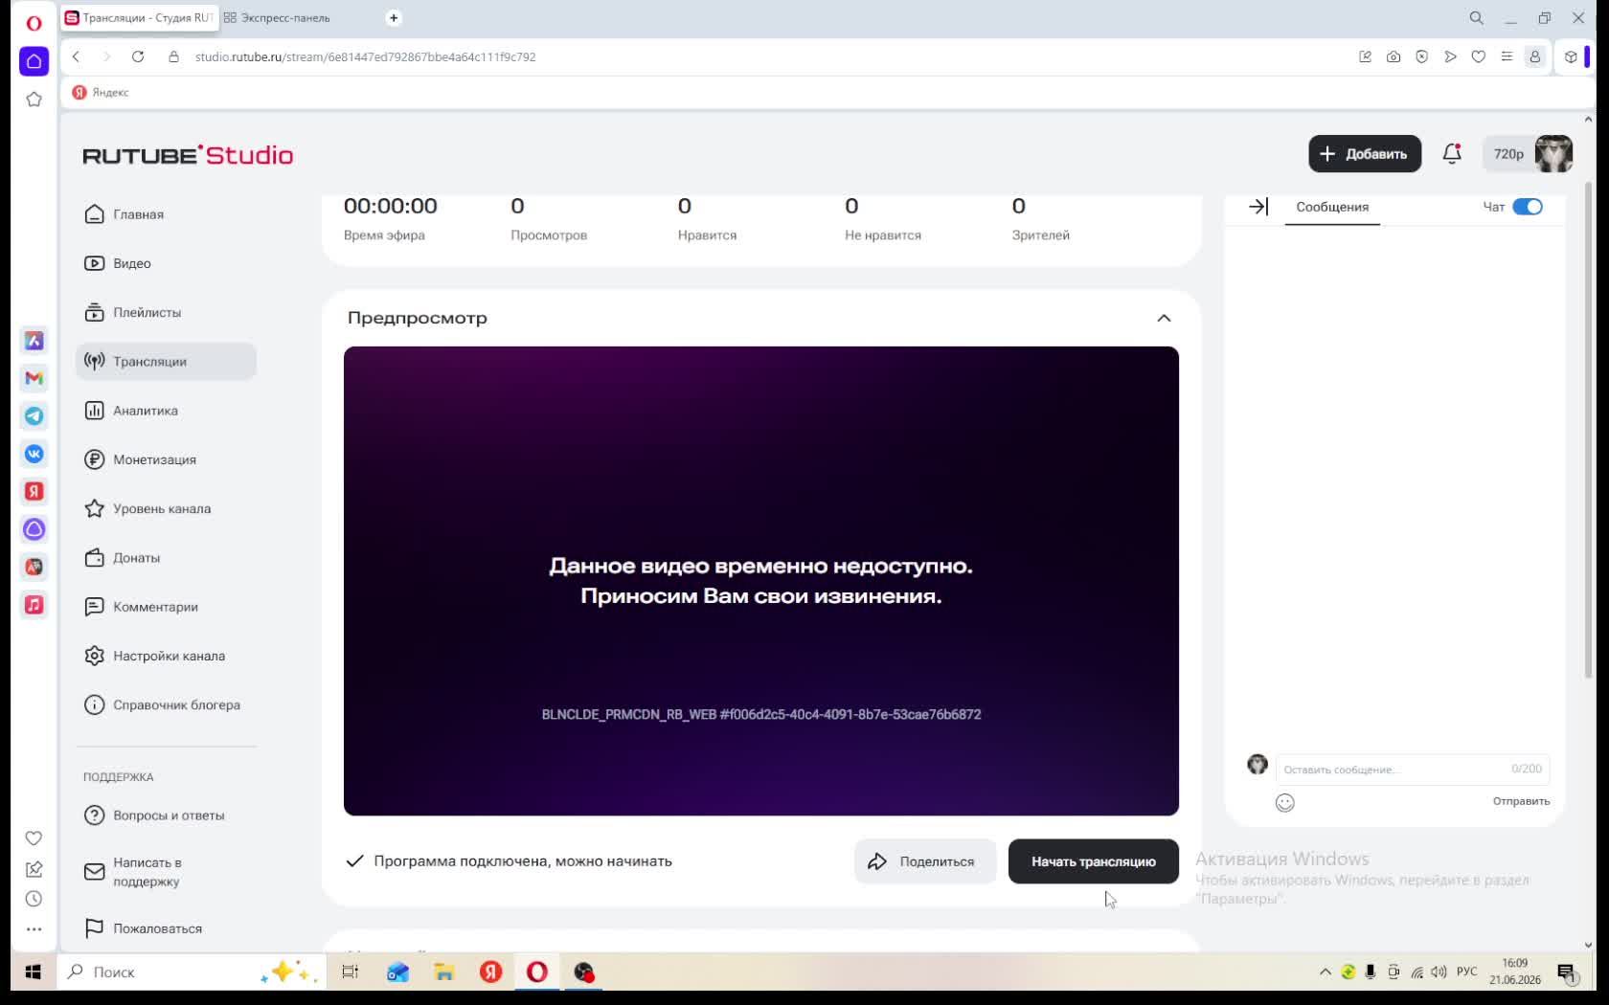Open Yandex browser from taskbar
The width and height of the screenshot is (1609, 1005).
tap(490, 971)
